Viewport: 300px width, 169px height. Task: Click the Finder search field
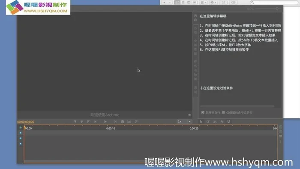(x=274, y=3)
